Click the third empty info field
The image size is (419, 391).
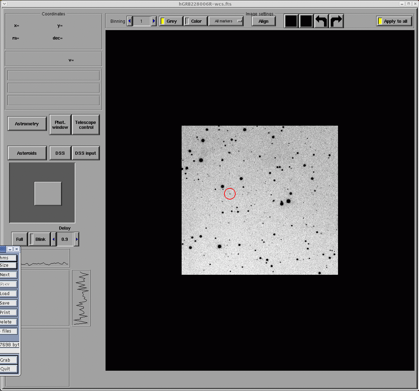[53, 100]
